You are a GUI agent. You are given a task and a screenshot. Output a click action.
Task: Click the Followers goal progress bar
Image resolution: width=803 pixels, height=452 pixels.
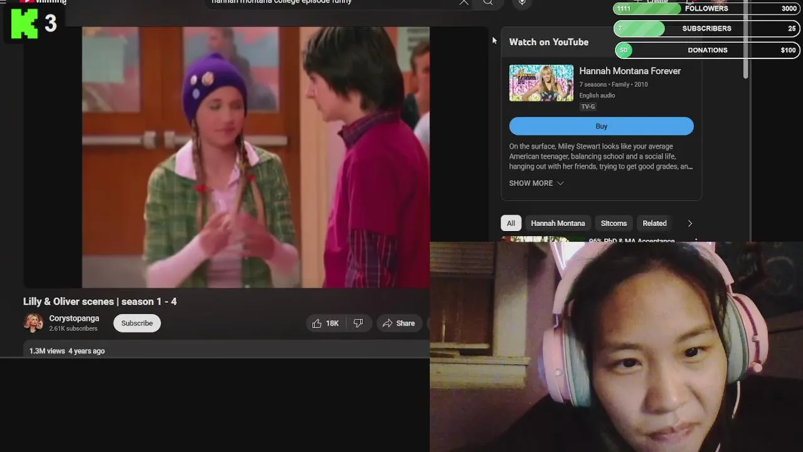click(706, 9)
